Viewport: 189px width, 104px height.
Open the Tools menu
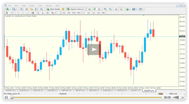point(40,6)
